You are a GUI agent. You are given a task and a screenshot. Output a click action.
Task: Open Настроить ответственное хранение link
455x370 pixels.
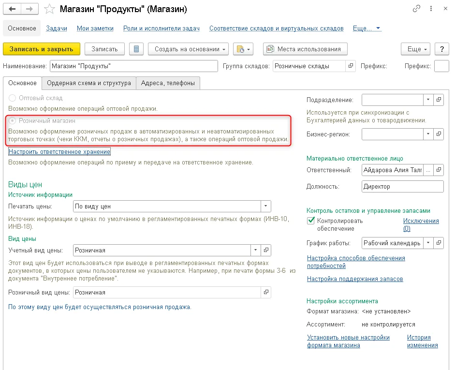pyautogui.click(x=59, y=151)
